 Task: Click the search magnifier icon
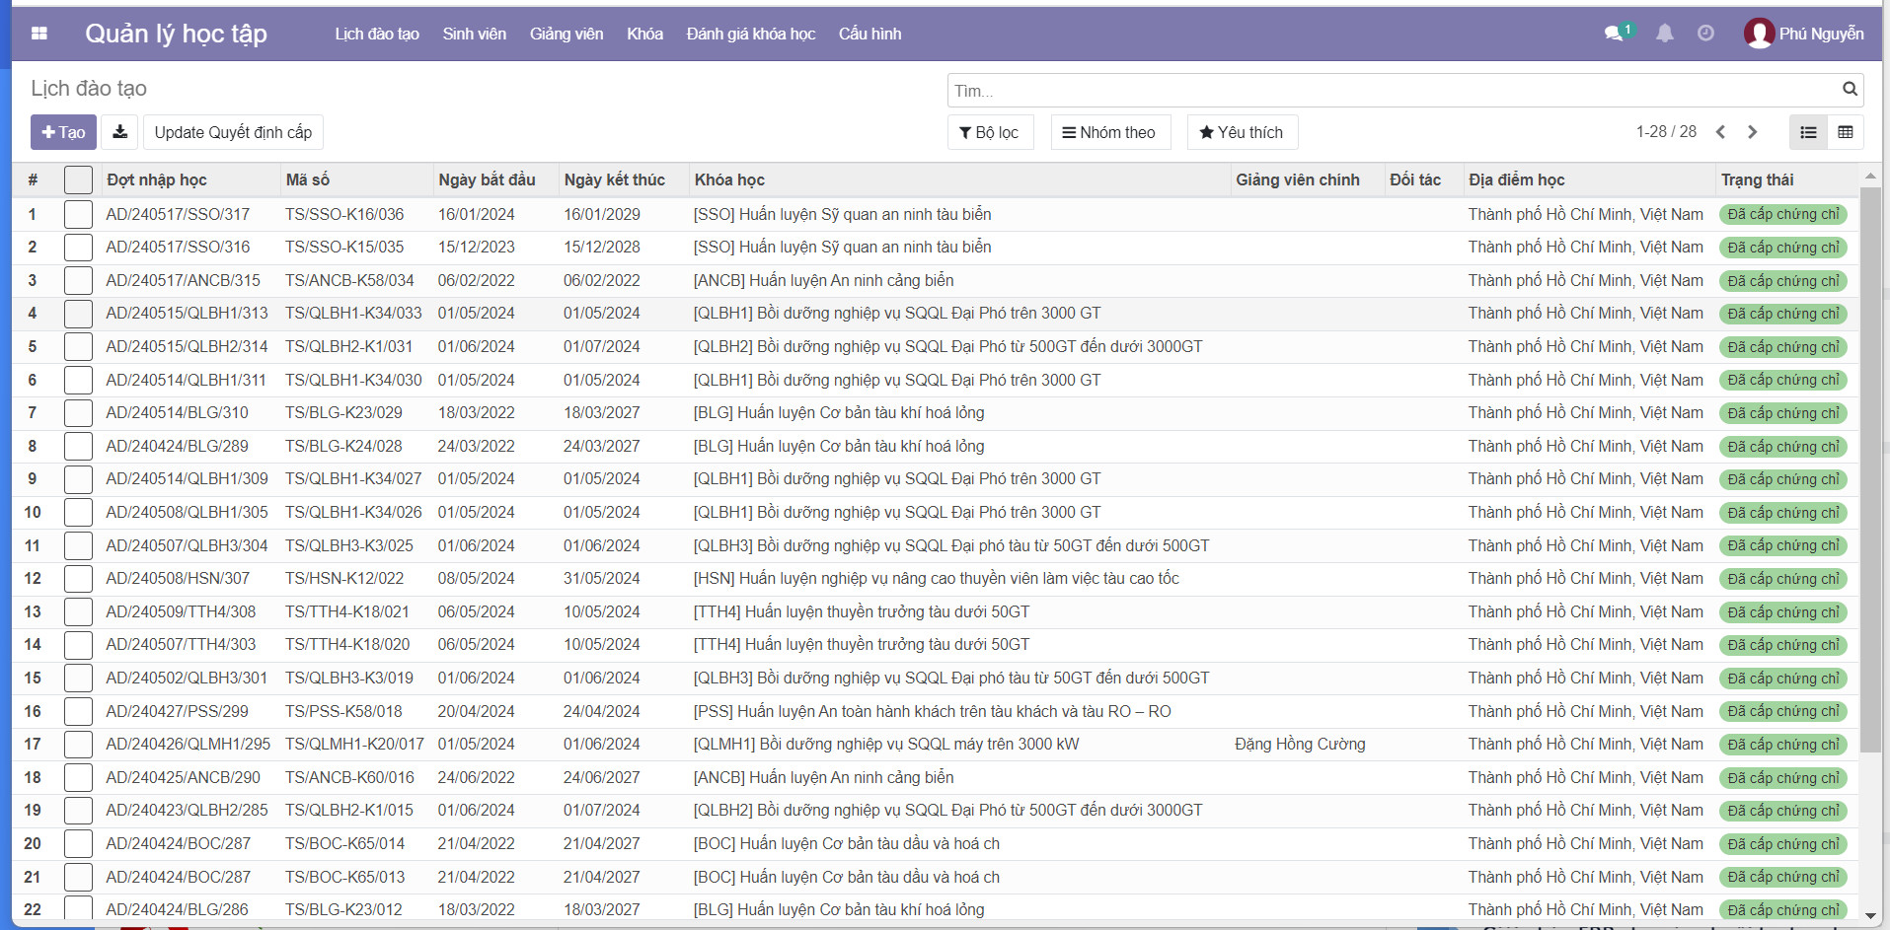1850,90
